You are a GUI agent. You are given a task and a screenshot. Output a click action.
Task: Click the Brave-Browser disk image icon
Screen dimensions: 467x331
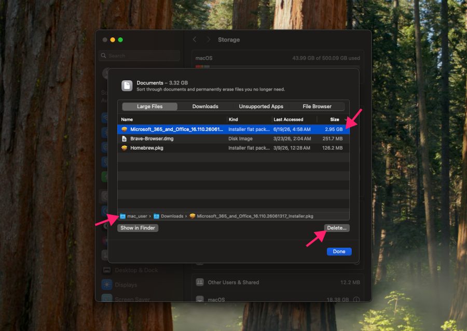coord(124,139)
